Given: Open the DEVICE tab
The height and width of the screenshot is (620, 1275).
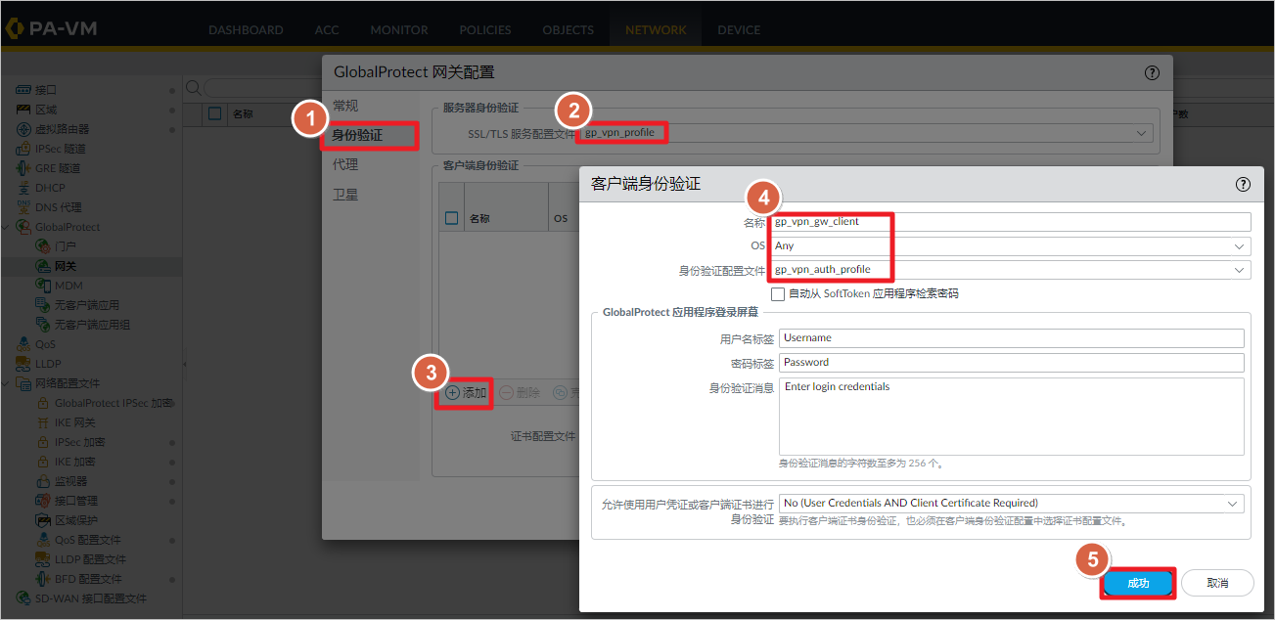Looking at the screenshot, I should [739, 30].
